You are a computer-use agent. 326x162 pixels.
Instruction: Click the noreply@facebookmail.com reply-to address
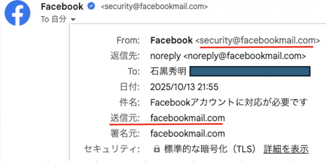[x=244, y=56]
